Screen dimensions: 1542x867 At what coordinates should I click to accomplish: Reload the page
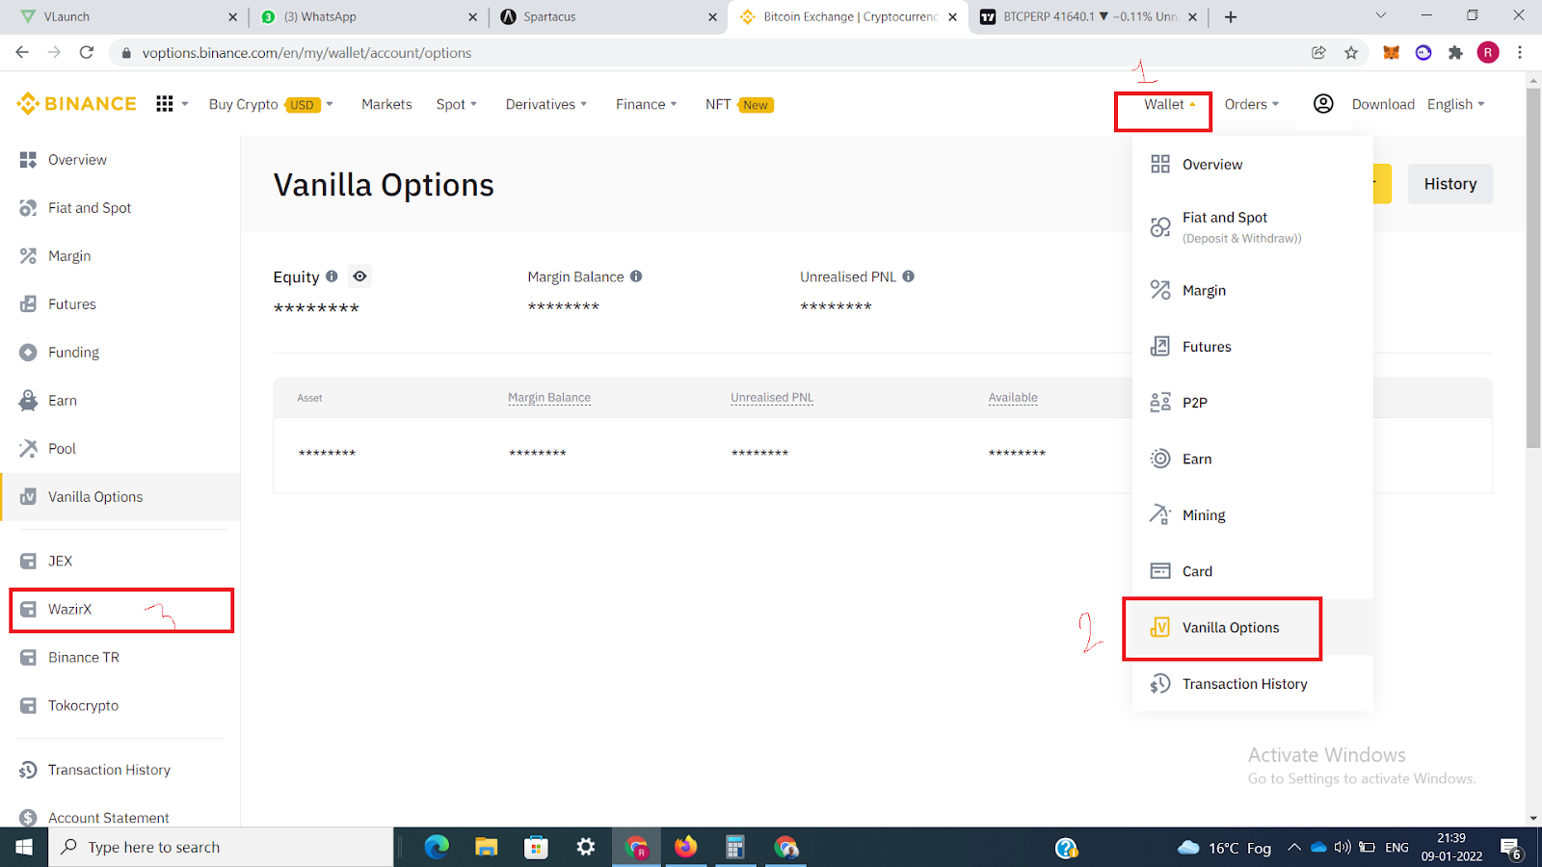(87, 53)
